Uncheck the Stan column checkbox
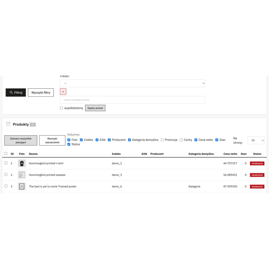Image resolution: width=269 pixels, height=269 pixels. coord(217,140)
